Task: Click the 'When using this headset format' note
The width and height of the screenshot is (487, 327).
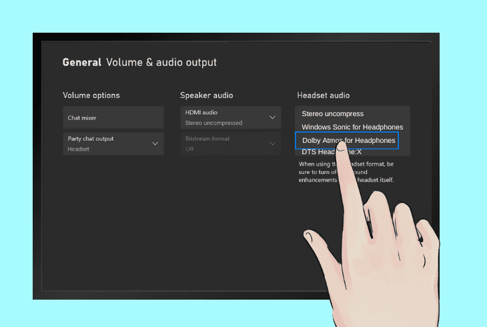Action: (346, 172)
